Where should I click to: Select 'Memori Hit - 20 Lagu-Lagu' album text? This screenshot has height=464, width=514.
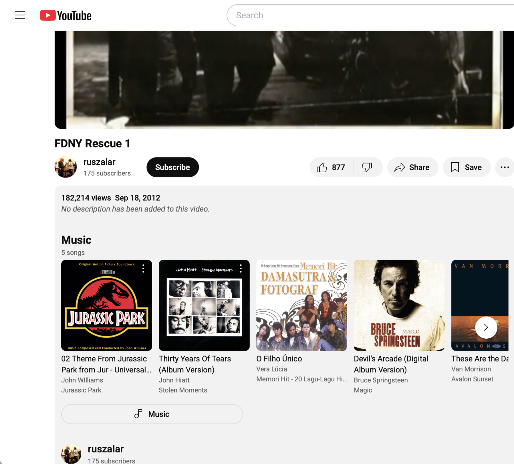pos(302,379)
